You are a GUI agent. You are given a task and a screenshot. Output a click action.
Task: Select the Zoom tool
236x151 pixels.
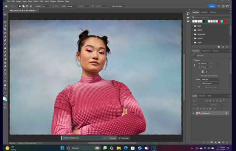coord(5,88)
